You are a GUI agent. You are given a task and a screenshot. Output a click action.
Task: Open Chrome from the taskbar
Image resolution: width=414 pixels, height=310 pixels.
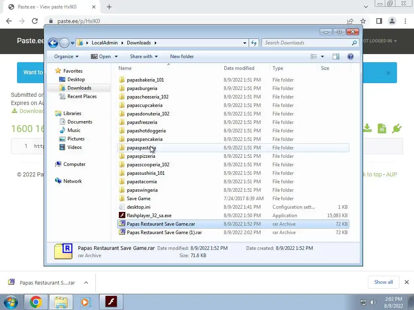36,302
